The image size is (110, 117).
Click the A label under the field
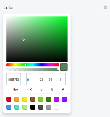(x=63, y=89)
